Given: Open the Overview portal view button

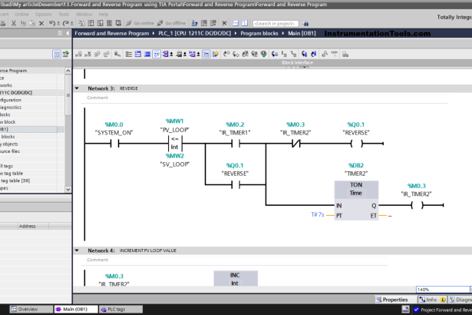Looking at the screenshot, I should pyautogui.click(x=31, y=310).
